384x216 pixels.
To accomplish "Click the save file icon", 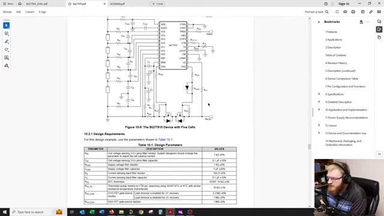I will [337, 12].
